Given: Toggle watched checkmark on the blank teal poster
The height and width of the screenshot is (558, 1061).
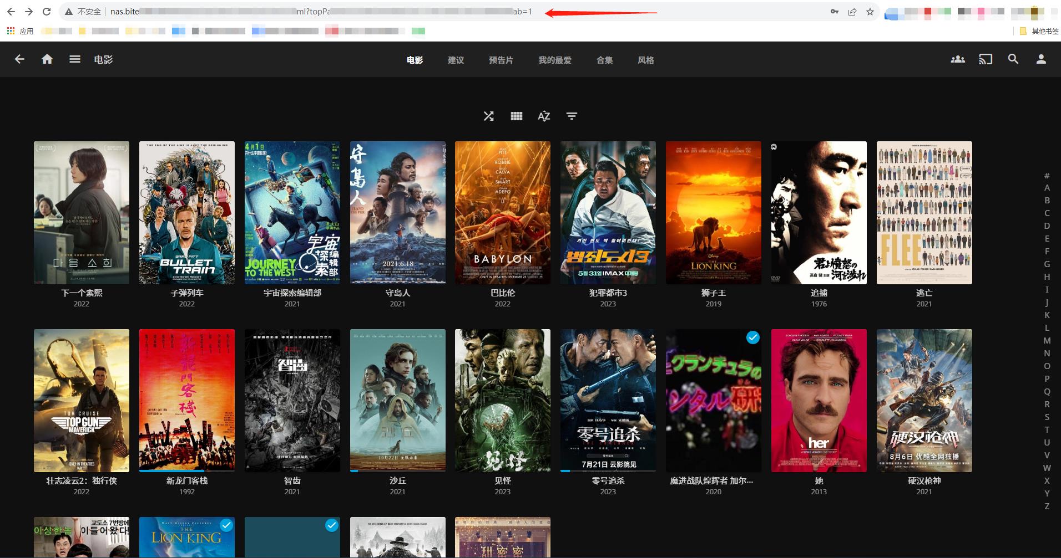Looking at the screenshot, I should 331,525.
